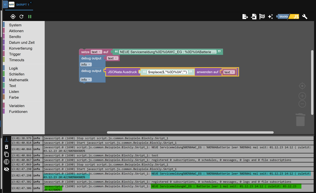
Task: Open the Funktionen block category
Action: point(18,111)
